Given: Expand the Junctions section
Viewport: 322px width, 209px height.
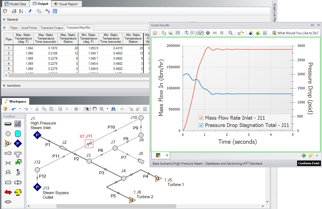Looking at the screenshot, I should [4, 86].
